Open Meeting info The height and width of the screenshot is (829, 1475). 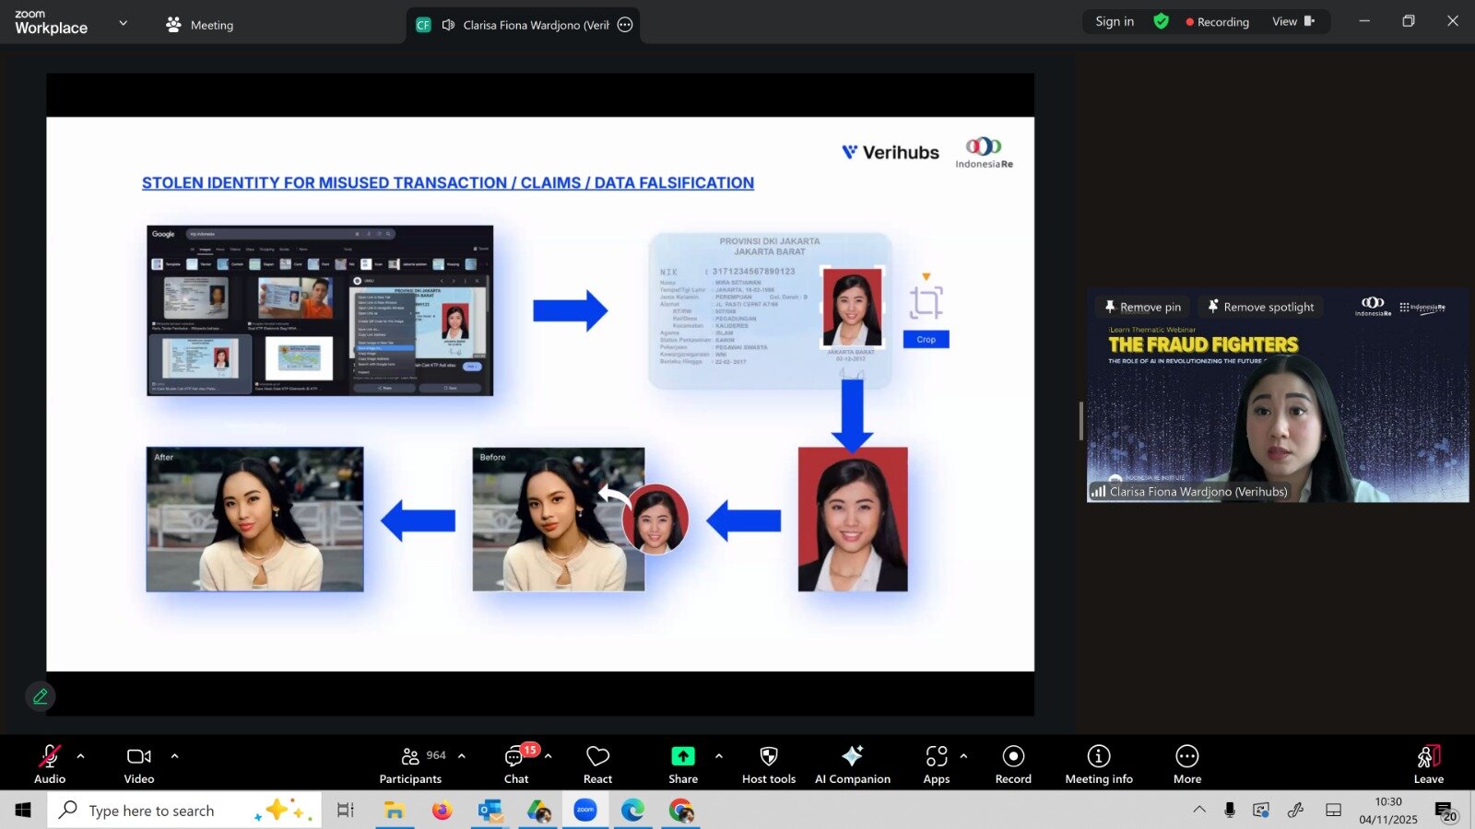[x=1098, y=765]
